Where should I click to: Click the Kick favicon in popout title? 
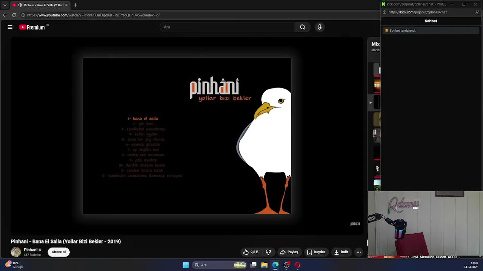pos(383,4)
